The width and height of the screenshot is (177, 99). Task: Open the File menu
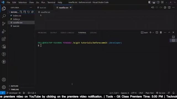click(8, 2)
